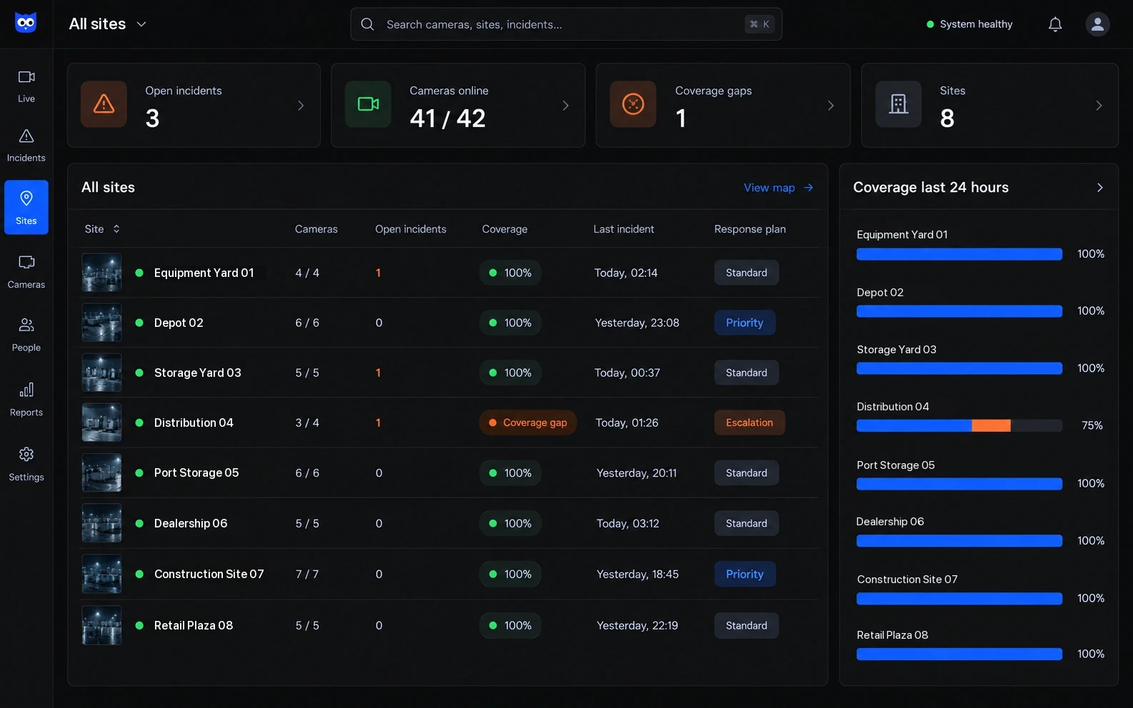Click Standard plan for Equipment Yard 01

click(x=747, y=273)
